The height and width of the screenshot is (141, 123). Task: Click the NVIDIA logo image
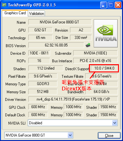106,33
